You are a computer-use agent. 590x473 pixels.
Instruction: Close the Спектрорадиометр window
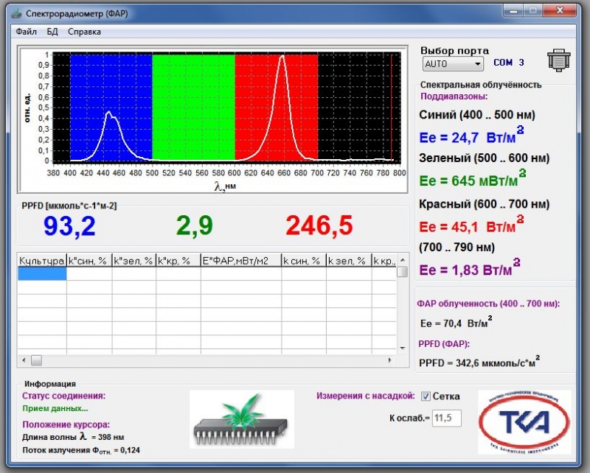pyautogui.click(x=560, y=11)
